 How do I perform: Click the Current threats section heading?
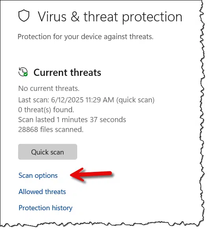point(67,72)
